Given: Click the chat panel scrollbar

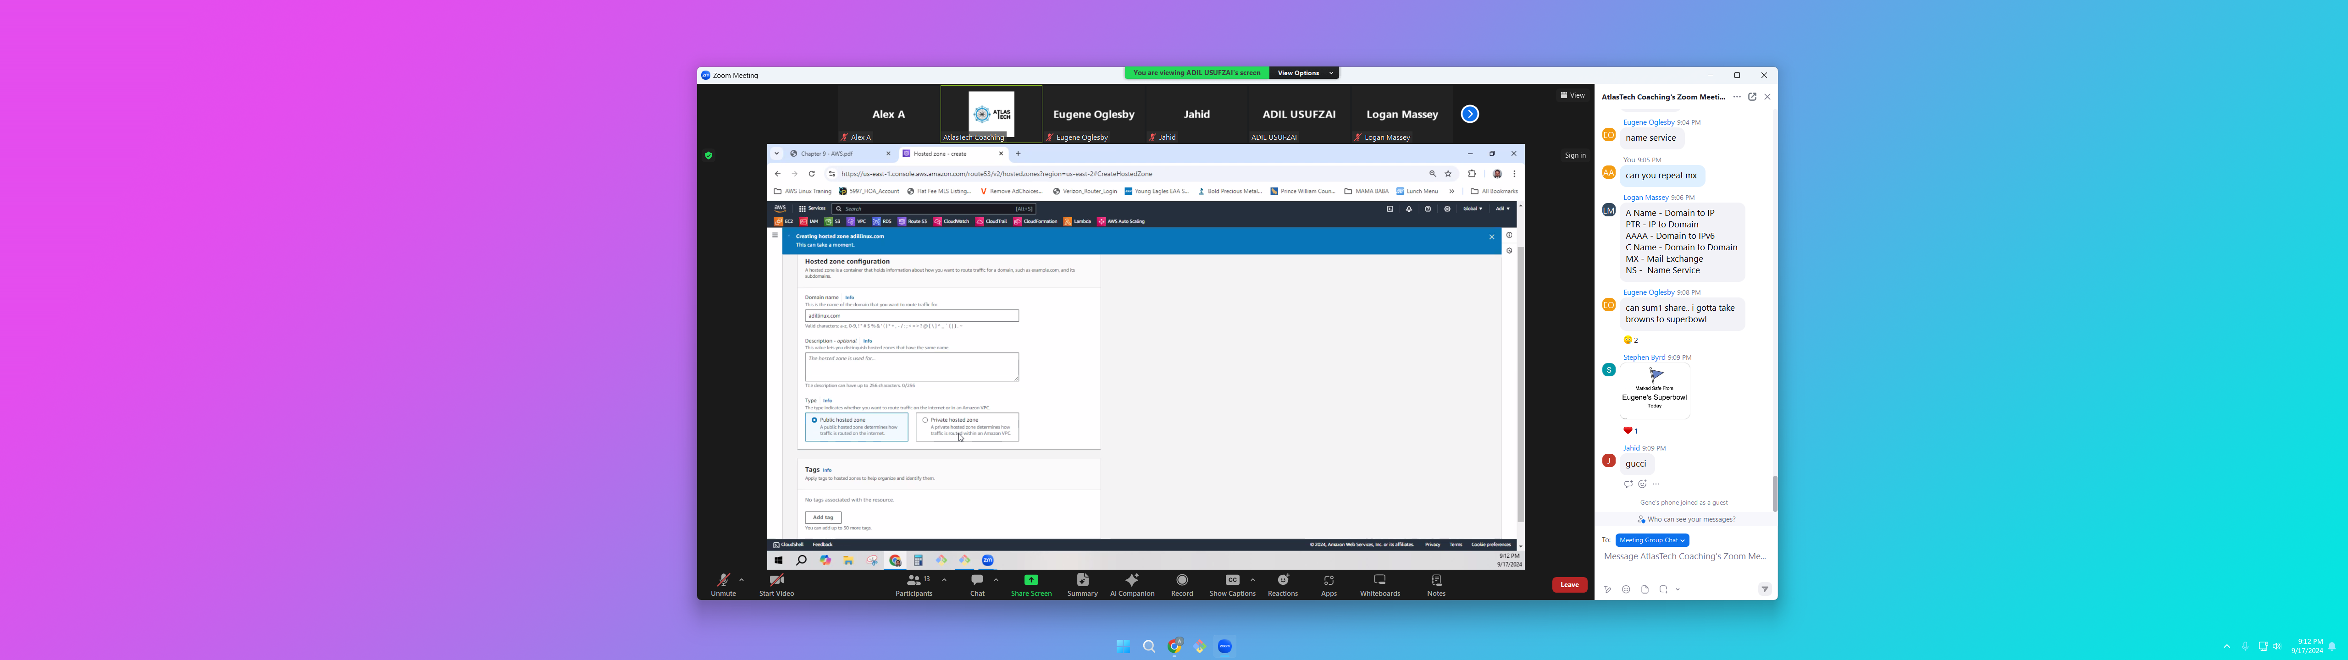Looking at the screenshot, I should tap(1774, 493).
